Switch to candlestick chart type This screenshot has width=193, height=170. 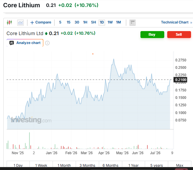[9, 22]
